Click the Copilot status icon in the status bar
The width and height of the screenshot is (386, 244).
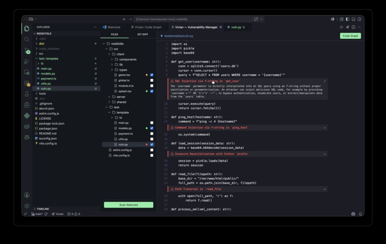(x=353, y=214)
